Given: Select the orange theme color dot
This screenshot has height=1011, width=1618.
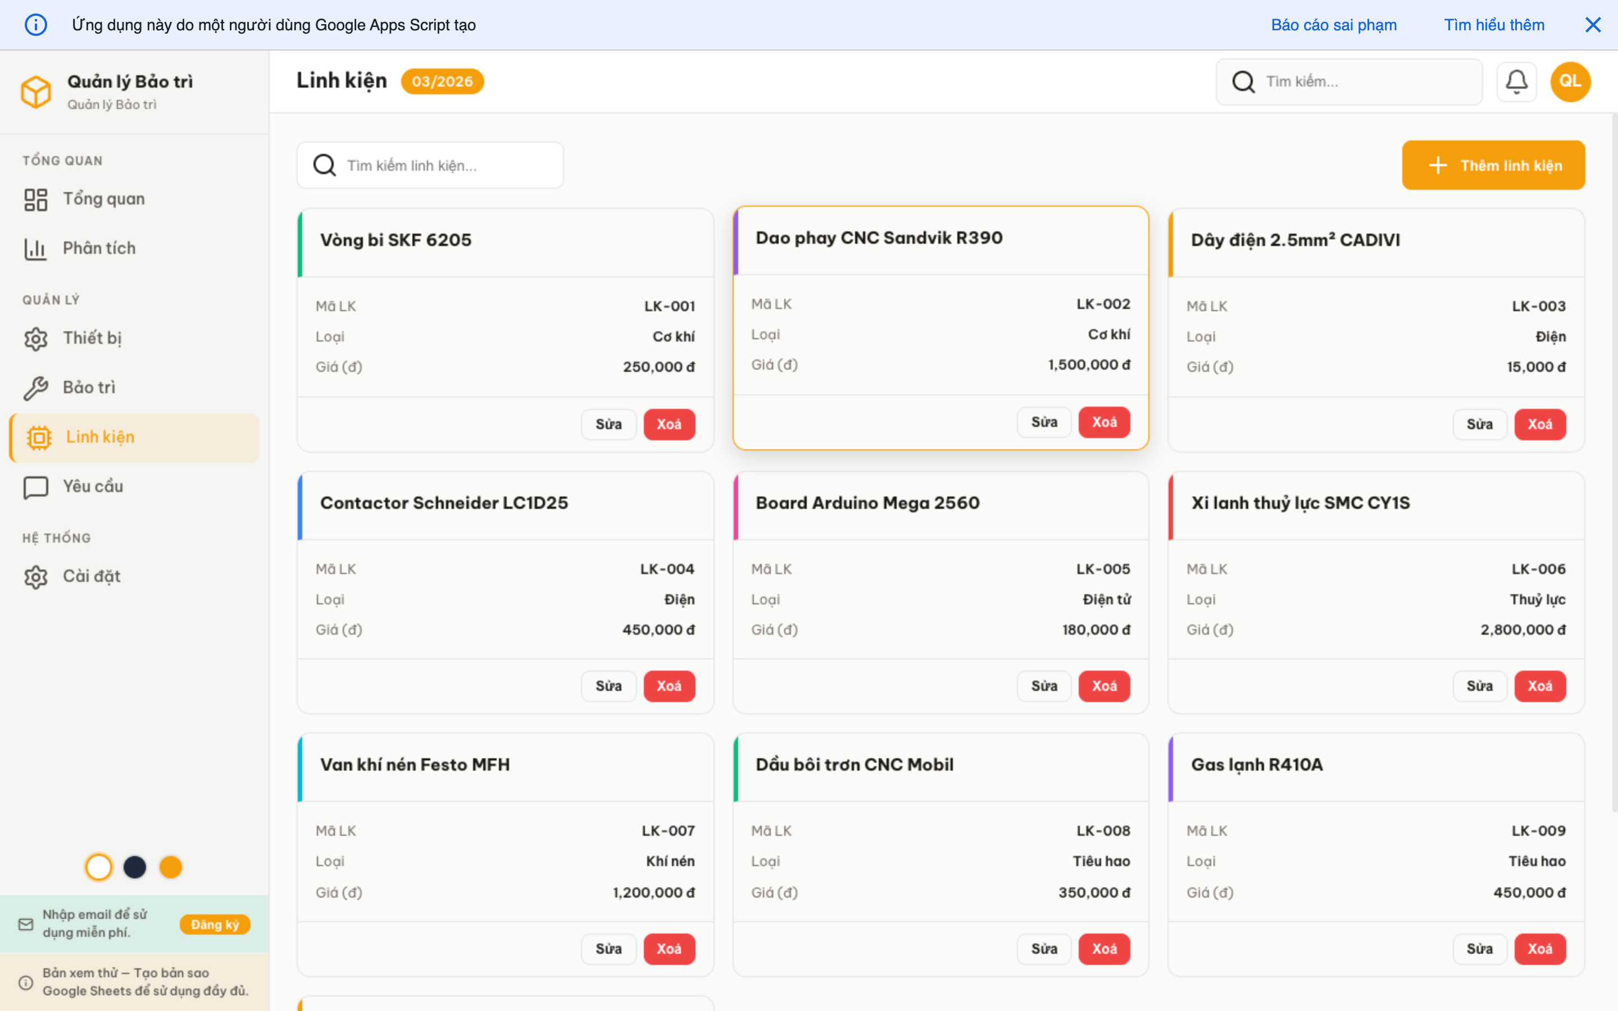Looking at the screenshot, I should [x=170, y=867].
